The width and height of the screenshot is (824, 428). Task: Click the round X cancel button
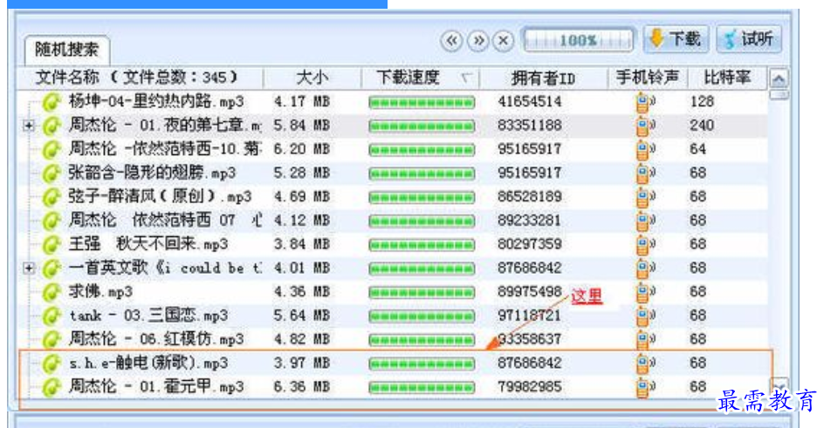(503, 40)
